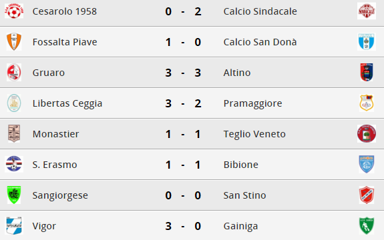This screenshot has width=384, height=240.
Task: Click the Bibione blue shield crest
Action: pos(367,164)
